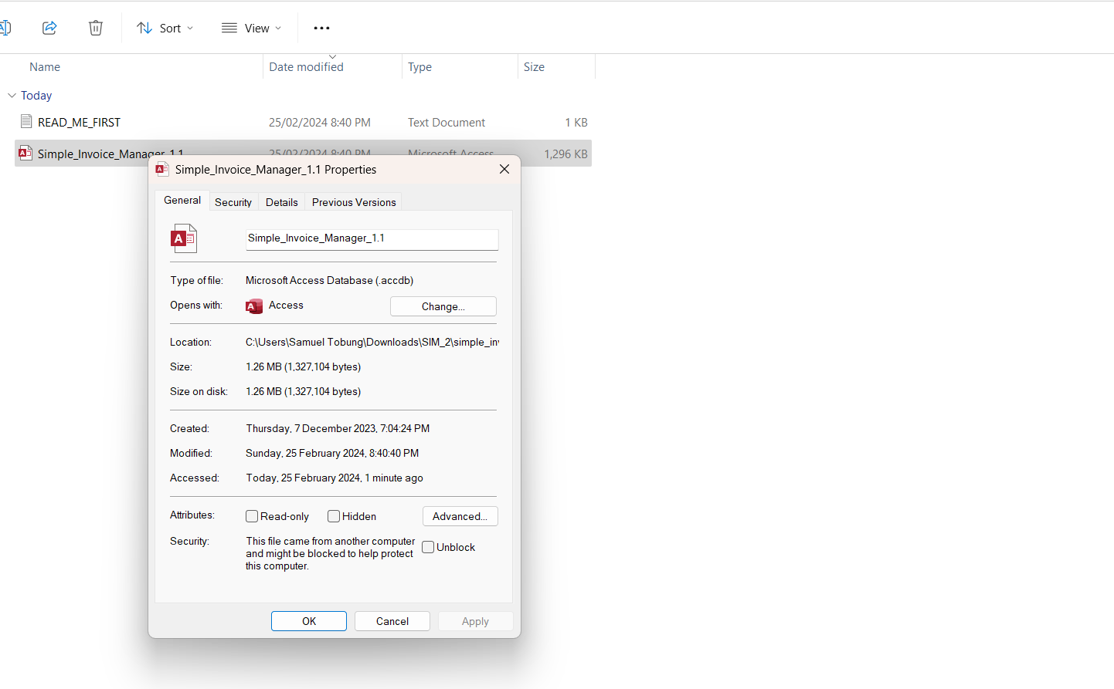Screen dimensions: 1114x689
Task: Click the Location path text
Action: (372, 342)
